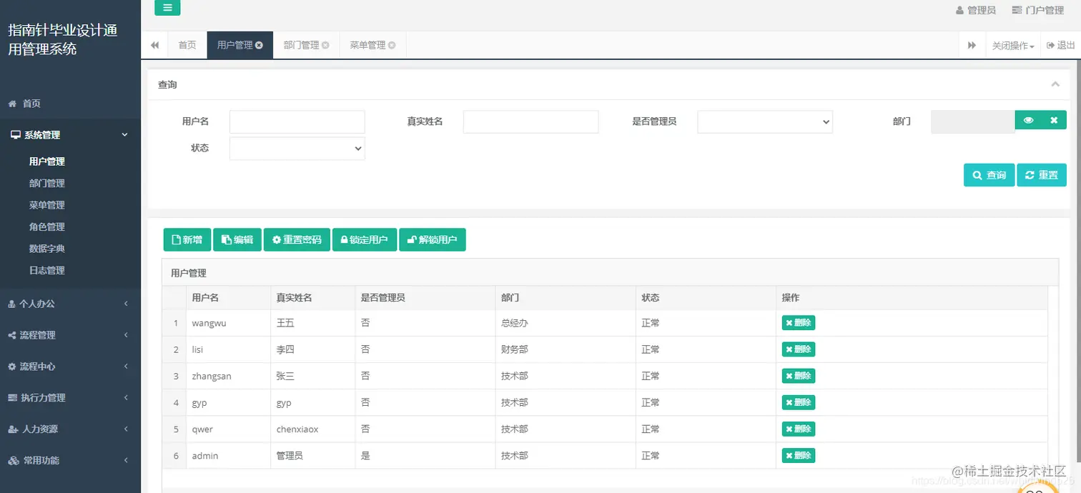
Task: Open the 状态 dropdown
Action: click(x=297, y=148)
